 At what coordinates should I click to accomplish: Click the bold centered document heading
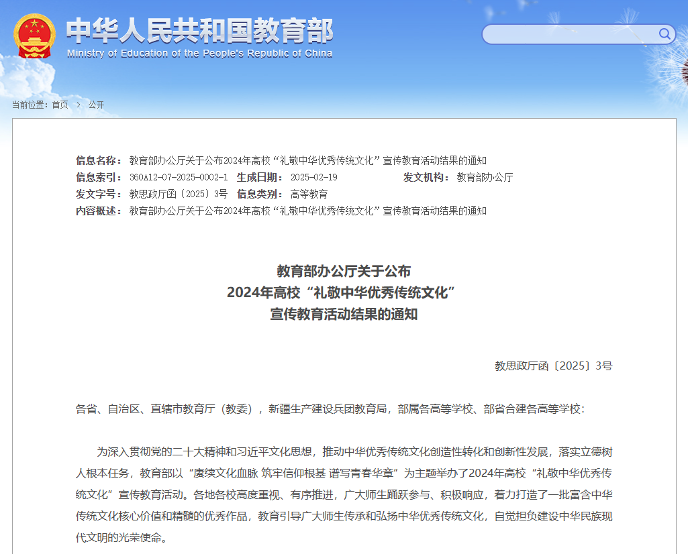tap(344, 292)
